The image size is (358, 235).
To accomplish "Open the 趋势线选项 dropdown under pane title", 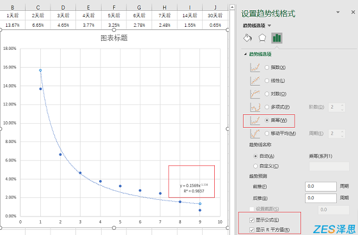I will pos(269,26).
